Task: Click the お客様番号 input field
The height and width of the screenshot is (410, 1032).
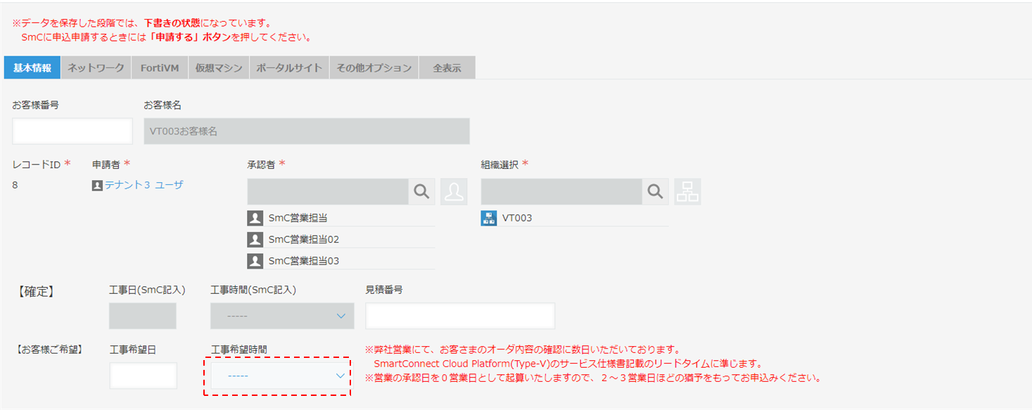Action: click(x=72, y=132)
